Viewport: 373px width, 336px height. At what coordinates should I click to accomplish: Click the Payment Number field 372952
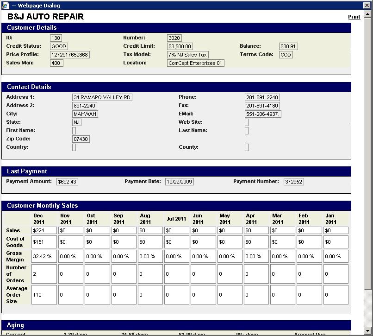(x=294, y=182)
